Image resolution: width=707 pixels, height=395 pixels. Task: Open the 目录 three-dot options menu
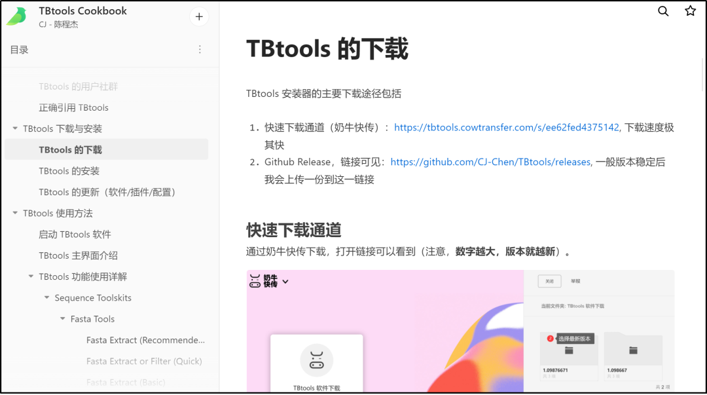(x=200, y=50)
